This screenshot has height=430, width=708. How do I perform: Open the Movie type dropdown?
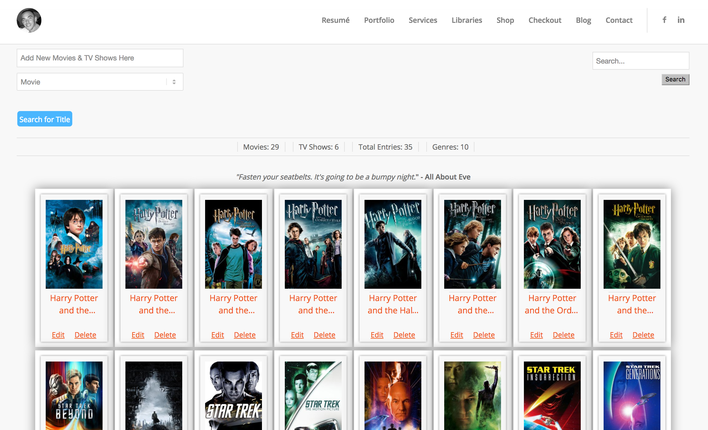tap(100, 82)
